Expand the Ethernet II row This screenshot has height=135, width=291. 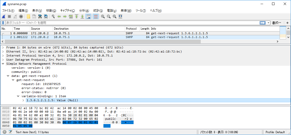(x=3, y=52)
